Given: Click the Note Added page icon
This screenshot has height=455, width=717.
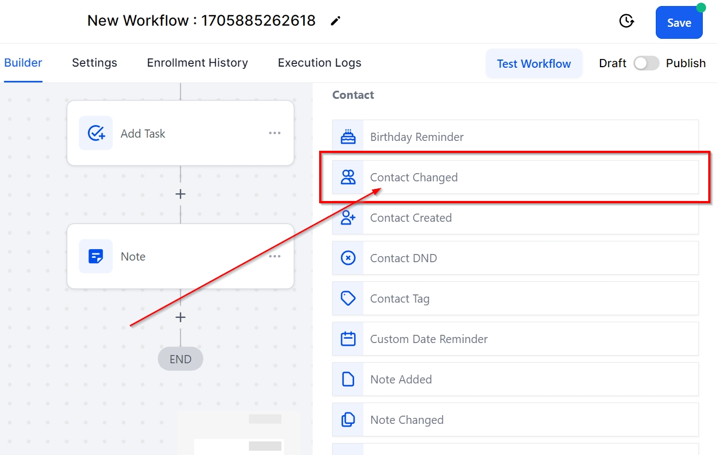Looking at the screenshot, I should [348, 380].
